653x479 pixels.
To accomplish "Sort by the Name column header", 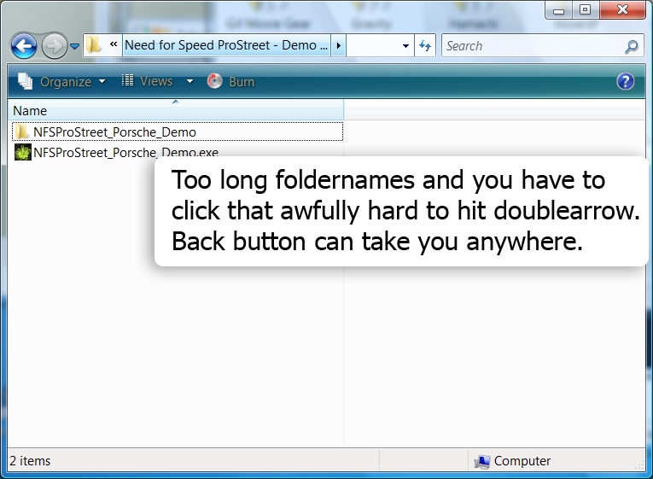I will 176,111.
